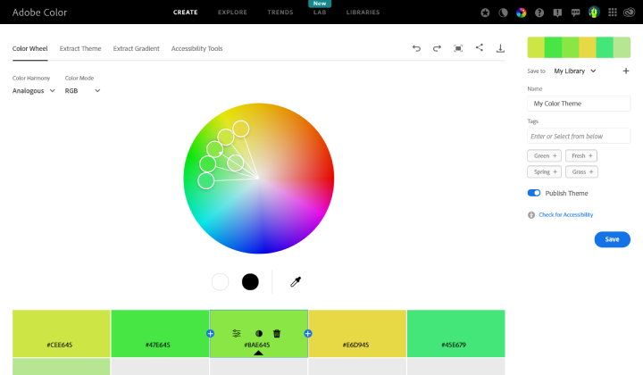Select the #E6D945 yellow color swatch
Screen dimensions: 643x375
click(357, 333)
